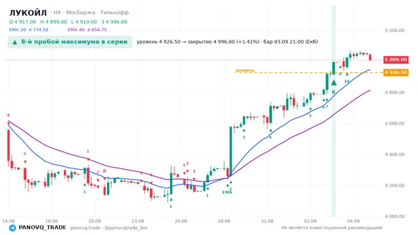
Task: Click the tall green candle after 28.08
Action: click(231, 151)
